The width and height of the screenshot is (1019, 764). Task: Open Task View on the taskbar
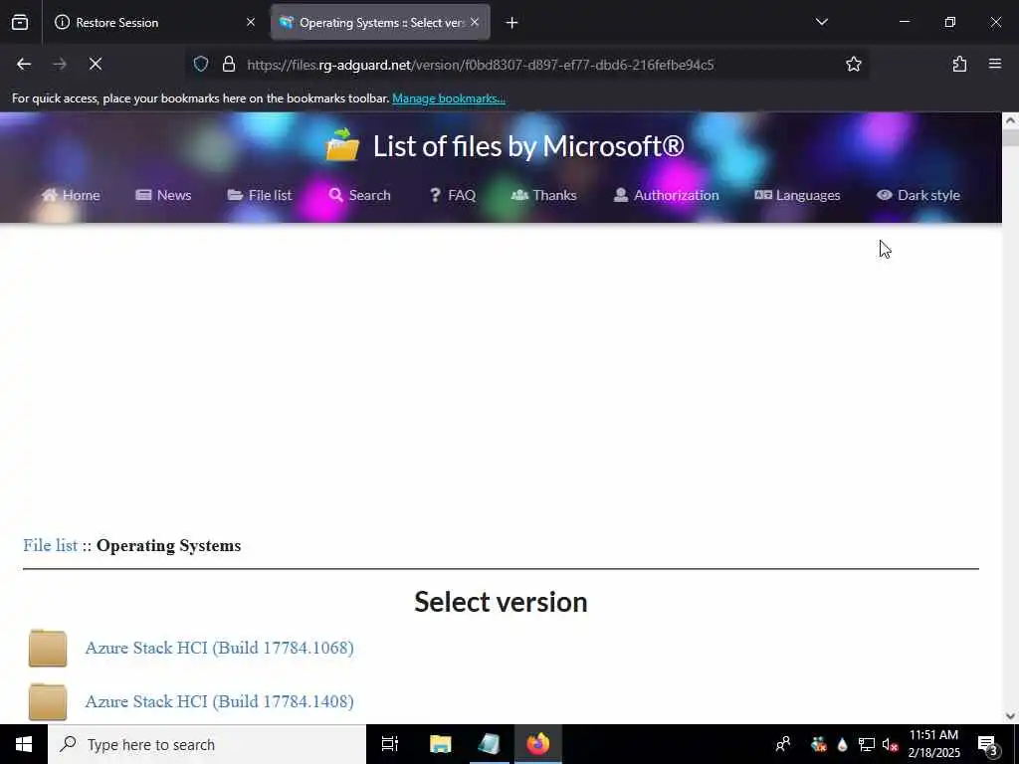pos(389,744)
